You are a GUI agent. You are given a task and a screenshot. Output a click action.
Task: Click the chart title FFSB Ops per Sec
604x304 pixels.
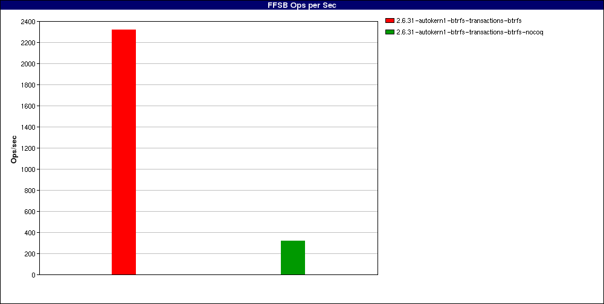point(302,5)
